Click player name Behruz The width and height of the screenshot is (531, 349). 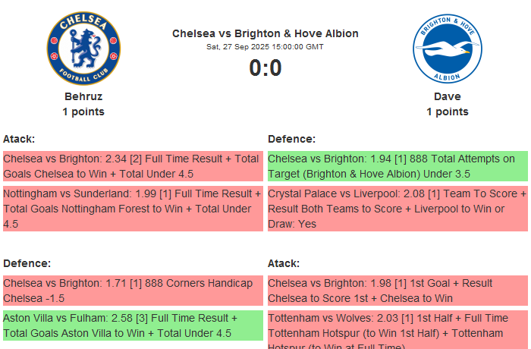[83, 96]
